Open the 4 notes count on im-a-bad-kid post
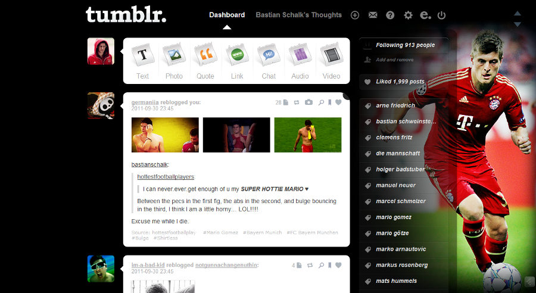This screenshot has height=293, width=536. [x=297, y=265]
